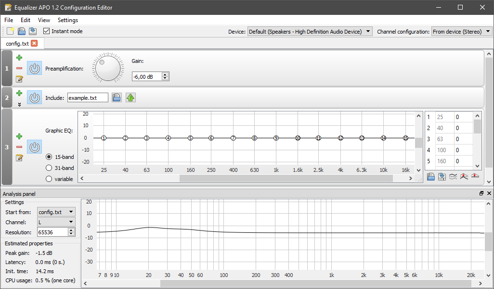Open the Settings menu
Viewport: 494px width, 289px height.
coord(68,20)
